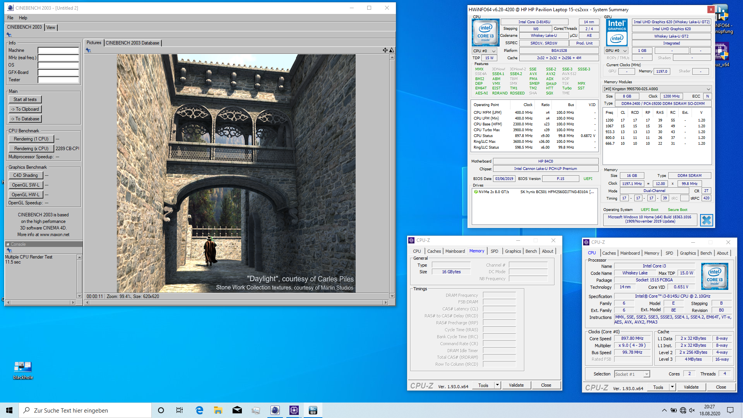This screenshot has height=418, width=743.
Task: Click the picture view horizontal scrollbar track
Action: tap(236, 302)
